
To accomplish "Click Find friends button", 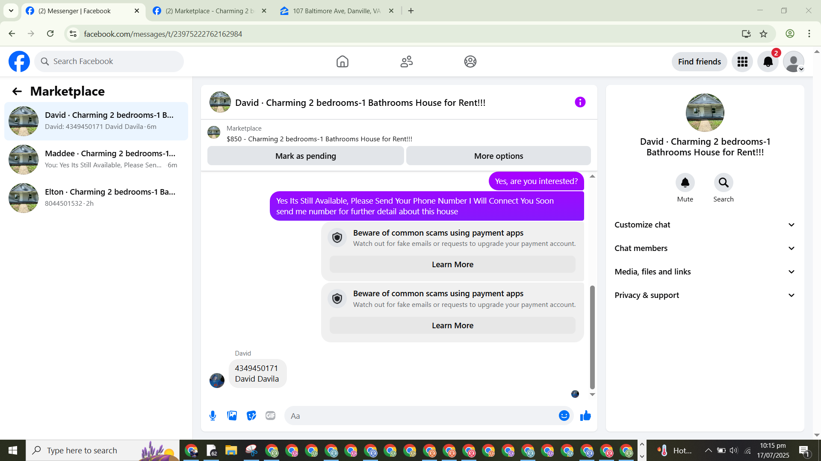I will tap(700, 62).
